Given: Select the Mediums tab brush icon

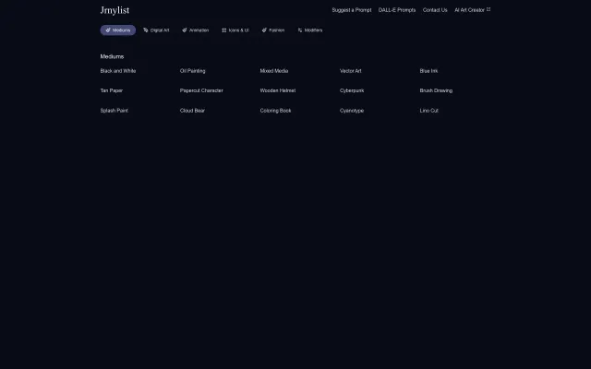Looking at the screenshot, I should click(108, 30).
